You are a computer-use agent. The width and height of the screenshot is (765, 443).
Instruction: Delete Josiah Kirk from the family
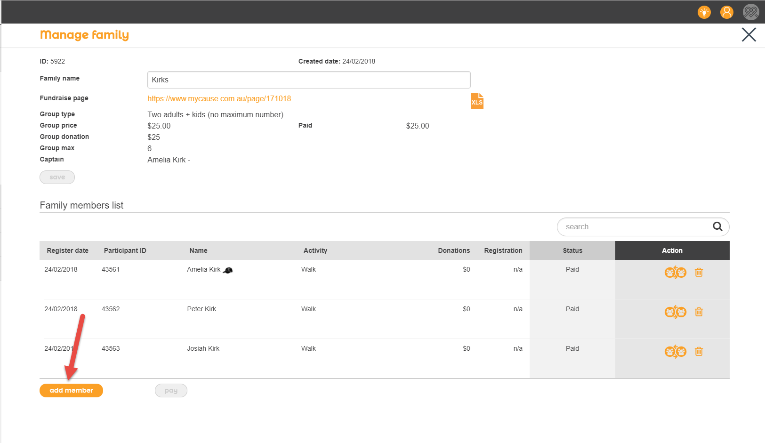[x=699, y=351]
